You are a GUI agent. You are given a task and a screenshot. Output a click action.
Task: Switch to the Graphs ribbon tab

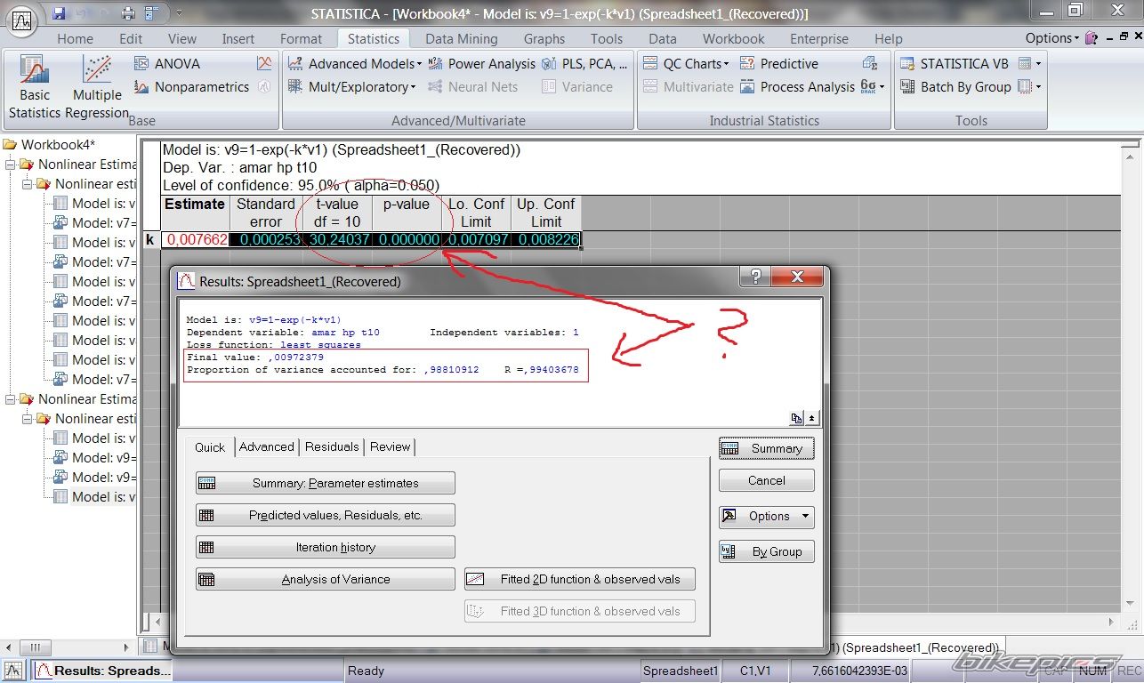pos(544,39)
